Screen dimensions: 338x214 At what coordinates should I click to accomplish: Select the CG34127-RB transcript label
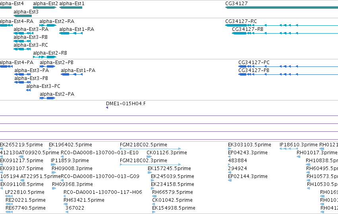point(247,29)
